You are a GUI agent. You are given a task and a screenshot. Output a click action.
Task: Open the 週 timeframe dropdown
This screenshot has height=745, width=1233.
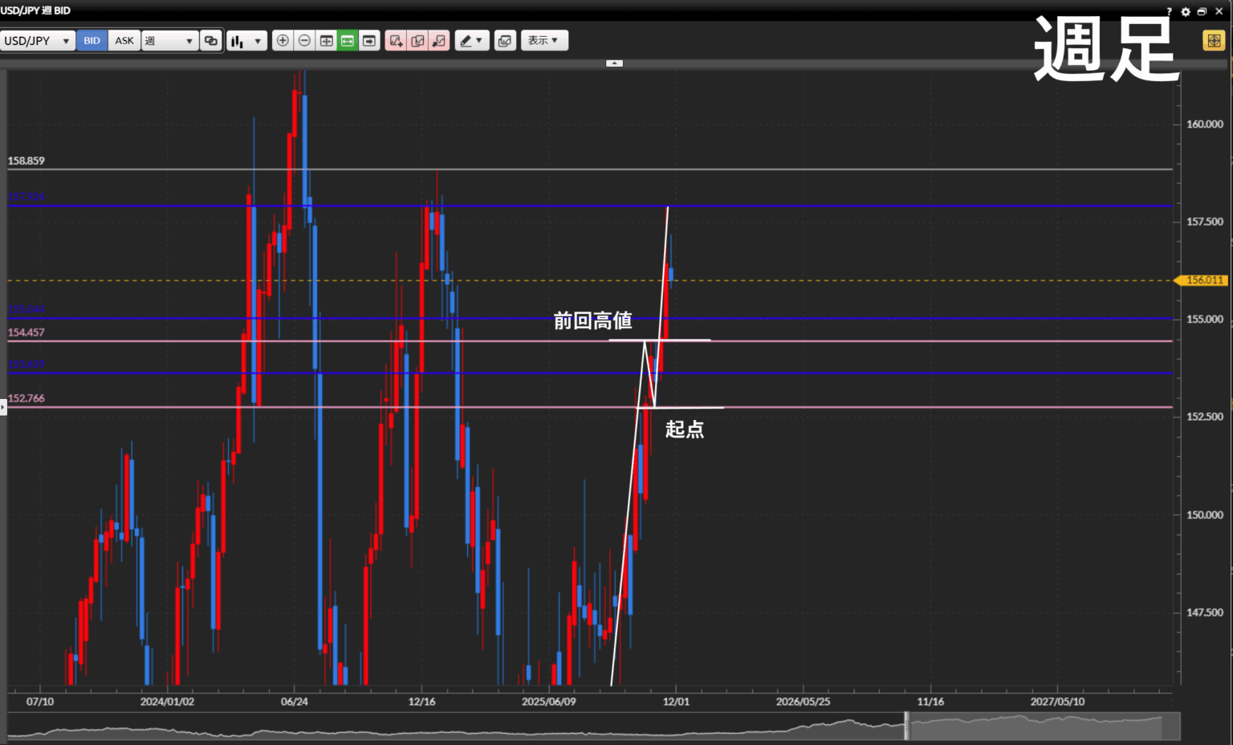pyautogui.click(x=169, y=41)
